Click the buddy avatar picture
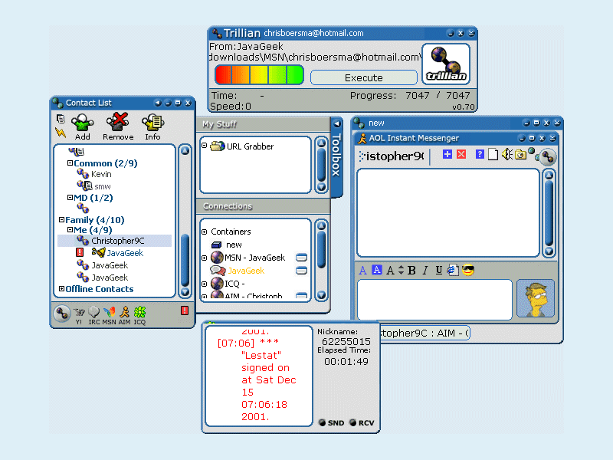613x460 pixels. point(535,298)
